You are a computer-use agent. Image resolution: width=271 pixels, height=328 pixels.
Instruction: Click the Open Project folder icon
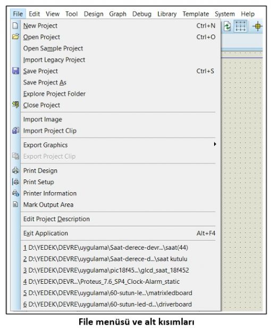pyautogui.click(x=15, y=37)
